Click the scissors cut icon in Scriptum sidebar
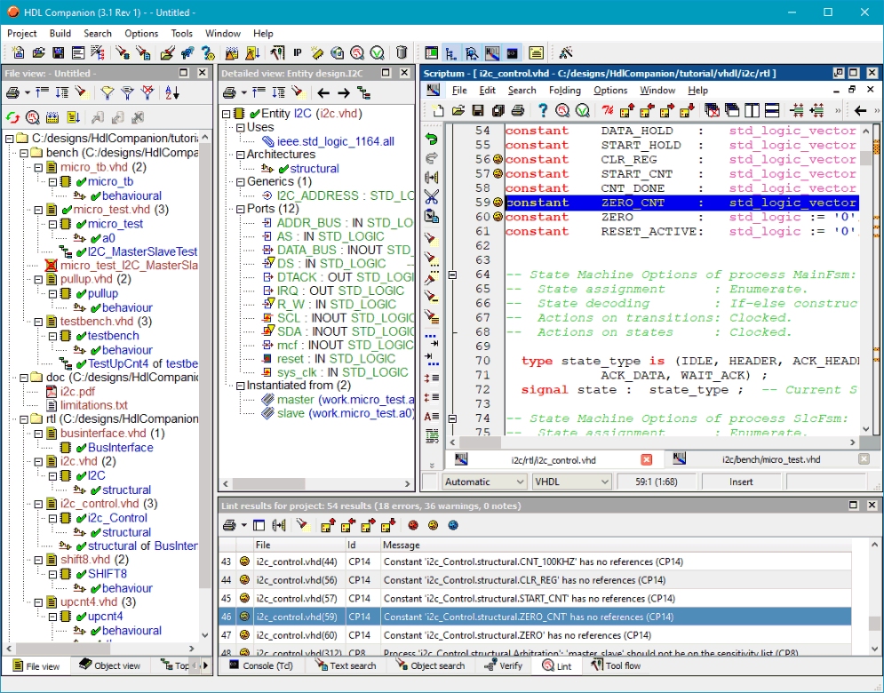This screenshot has width=884, height=693. (432, 196)
